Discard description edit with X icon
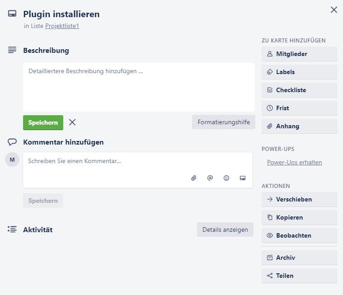 click(72, 122)
